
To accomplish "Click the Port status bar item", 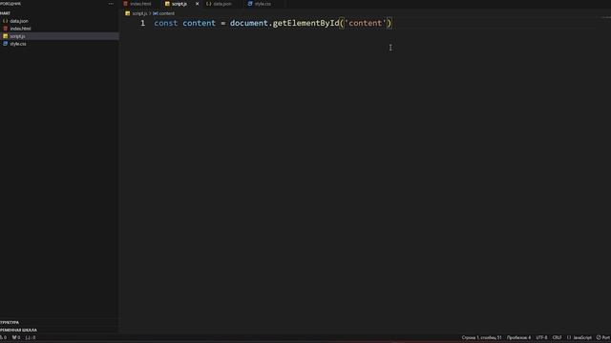I will point(603,337).
